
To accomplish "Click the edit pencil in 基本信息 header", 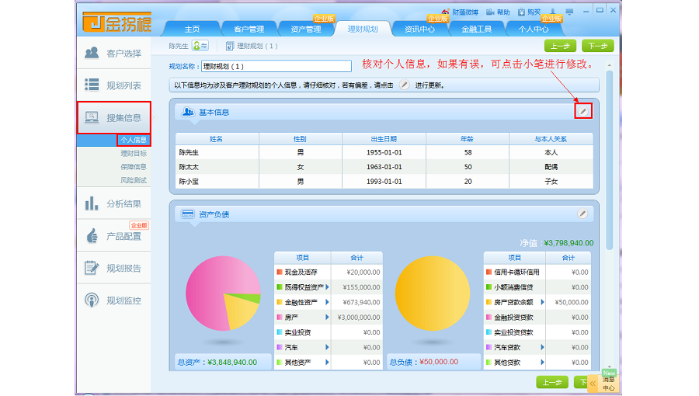I will click(x=583, y=112).
